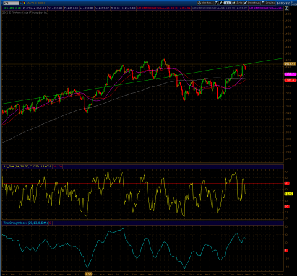Open the Style menu
This screenshot has width=297, height=276.
coord(237,3)
